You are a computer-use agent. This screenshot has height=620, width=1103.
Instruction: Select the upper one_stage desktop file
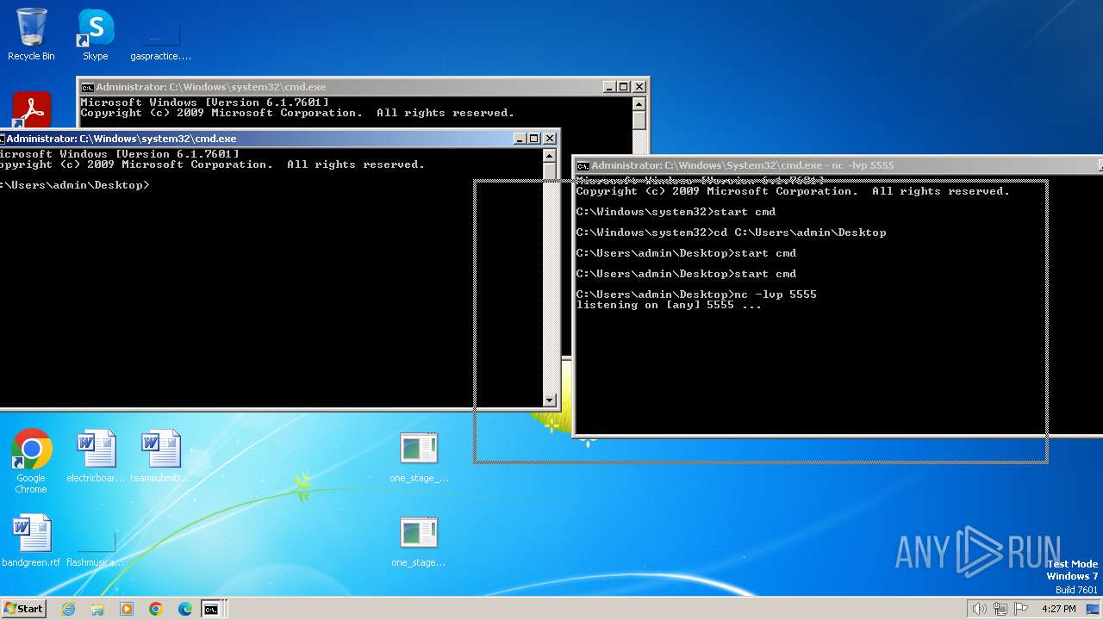[419, 456]
